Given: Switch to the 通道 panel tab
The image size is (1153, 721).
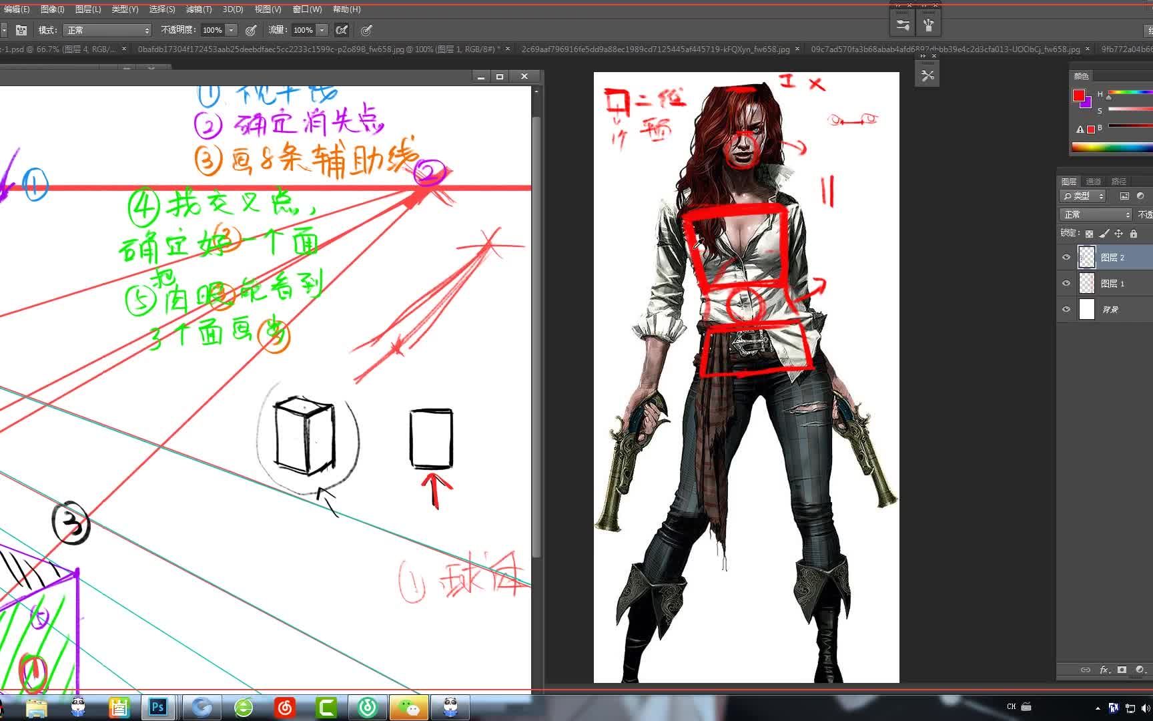Looking at the screenshot, I should point(1094,181).
